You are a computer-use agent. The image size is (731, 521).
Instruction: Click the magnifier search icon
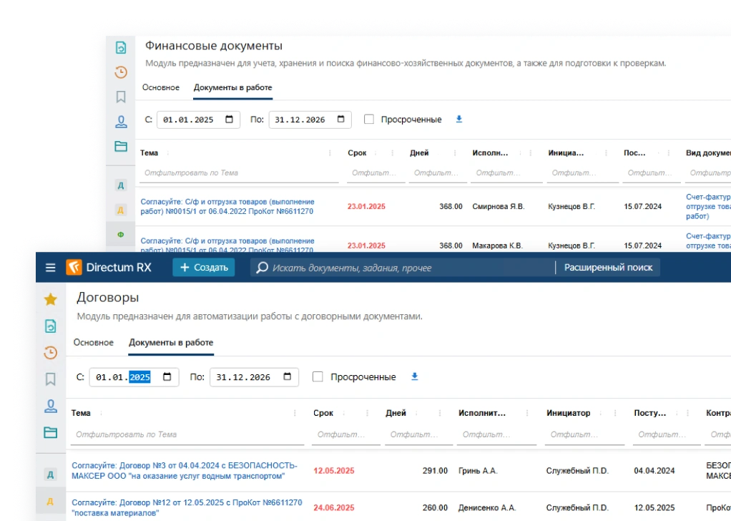tap(262, 268)
